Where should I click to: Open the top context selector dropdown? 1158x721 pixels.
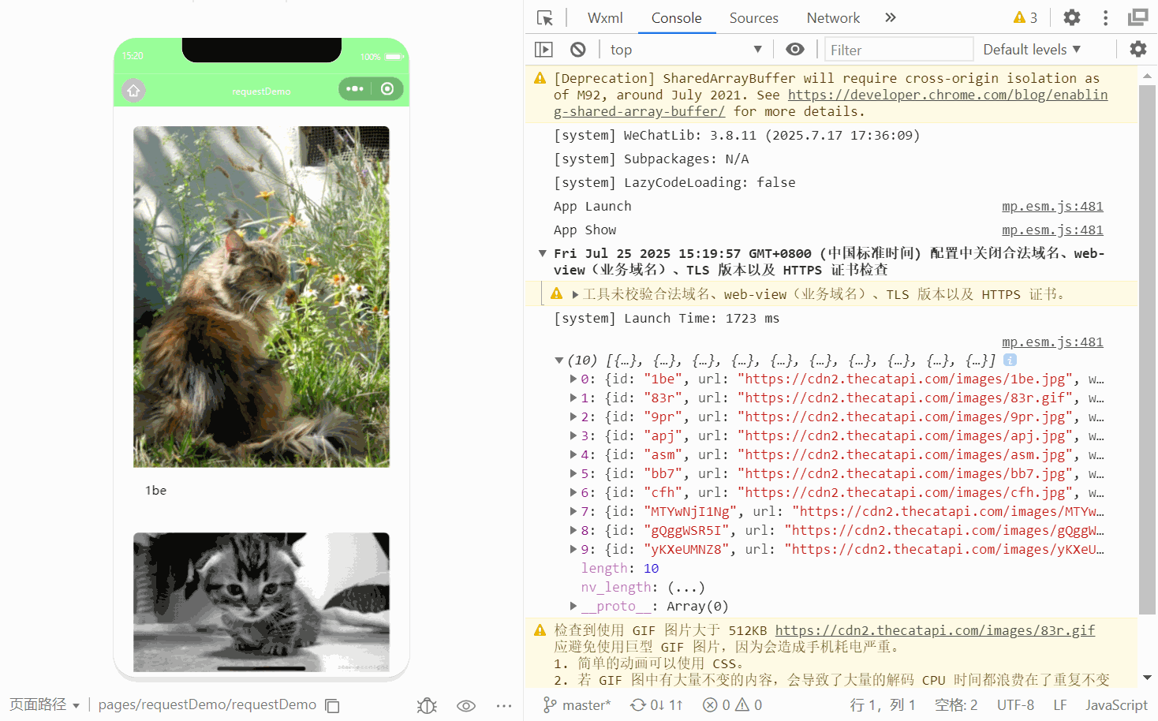click(x=685, y=50)
